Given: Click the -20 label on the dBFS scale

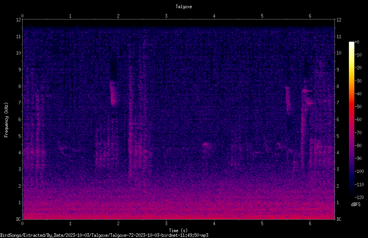Looking at the screenshot, I should [358, 68].
